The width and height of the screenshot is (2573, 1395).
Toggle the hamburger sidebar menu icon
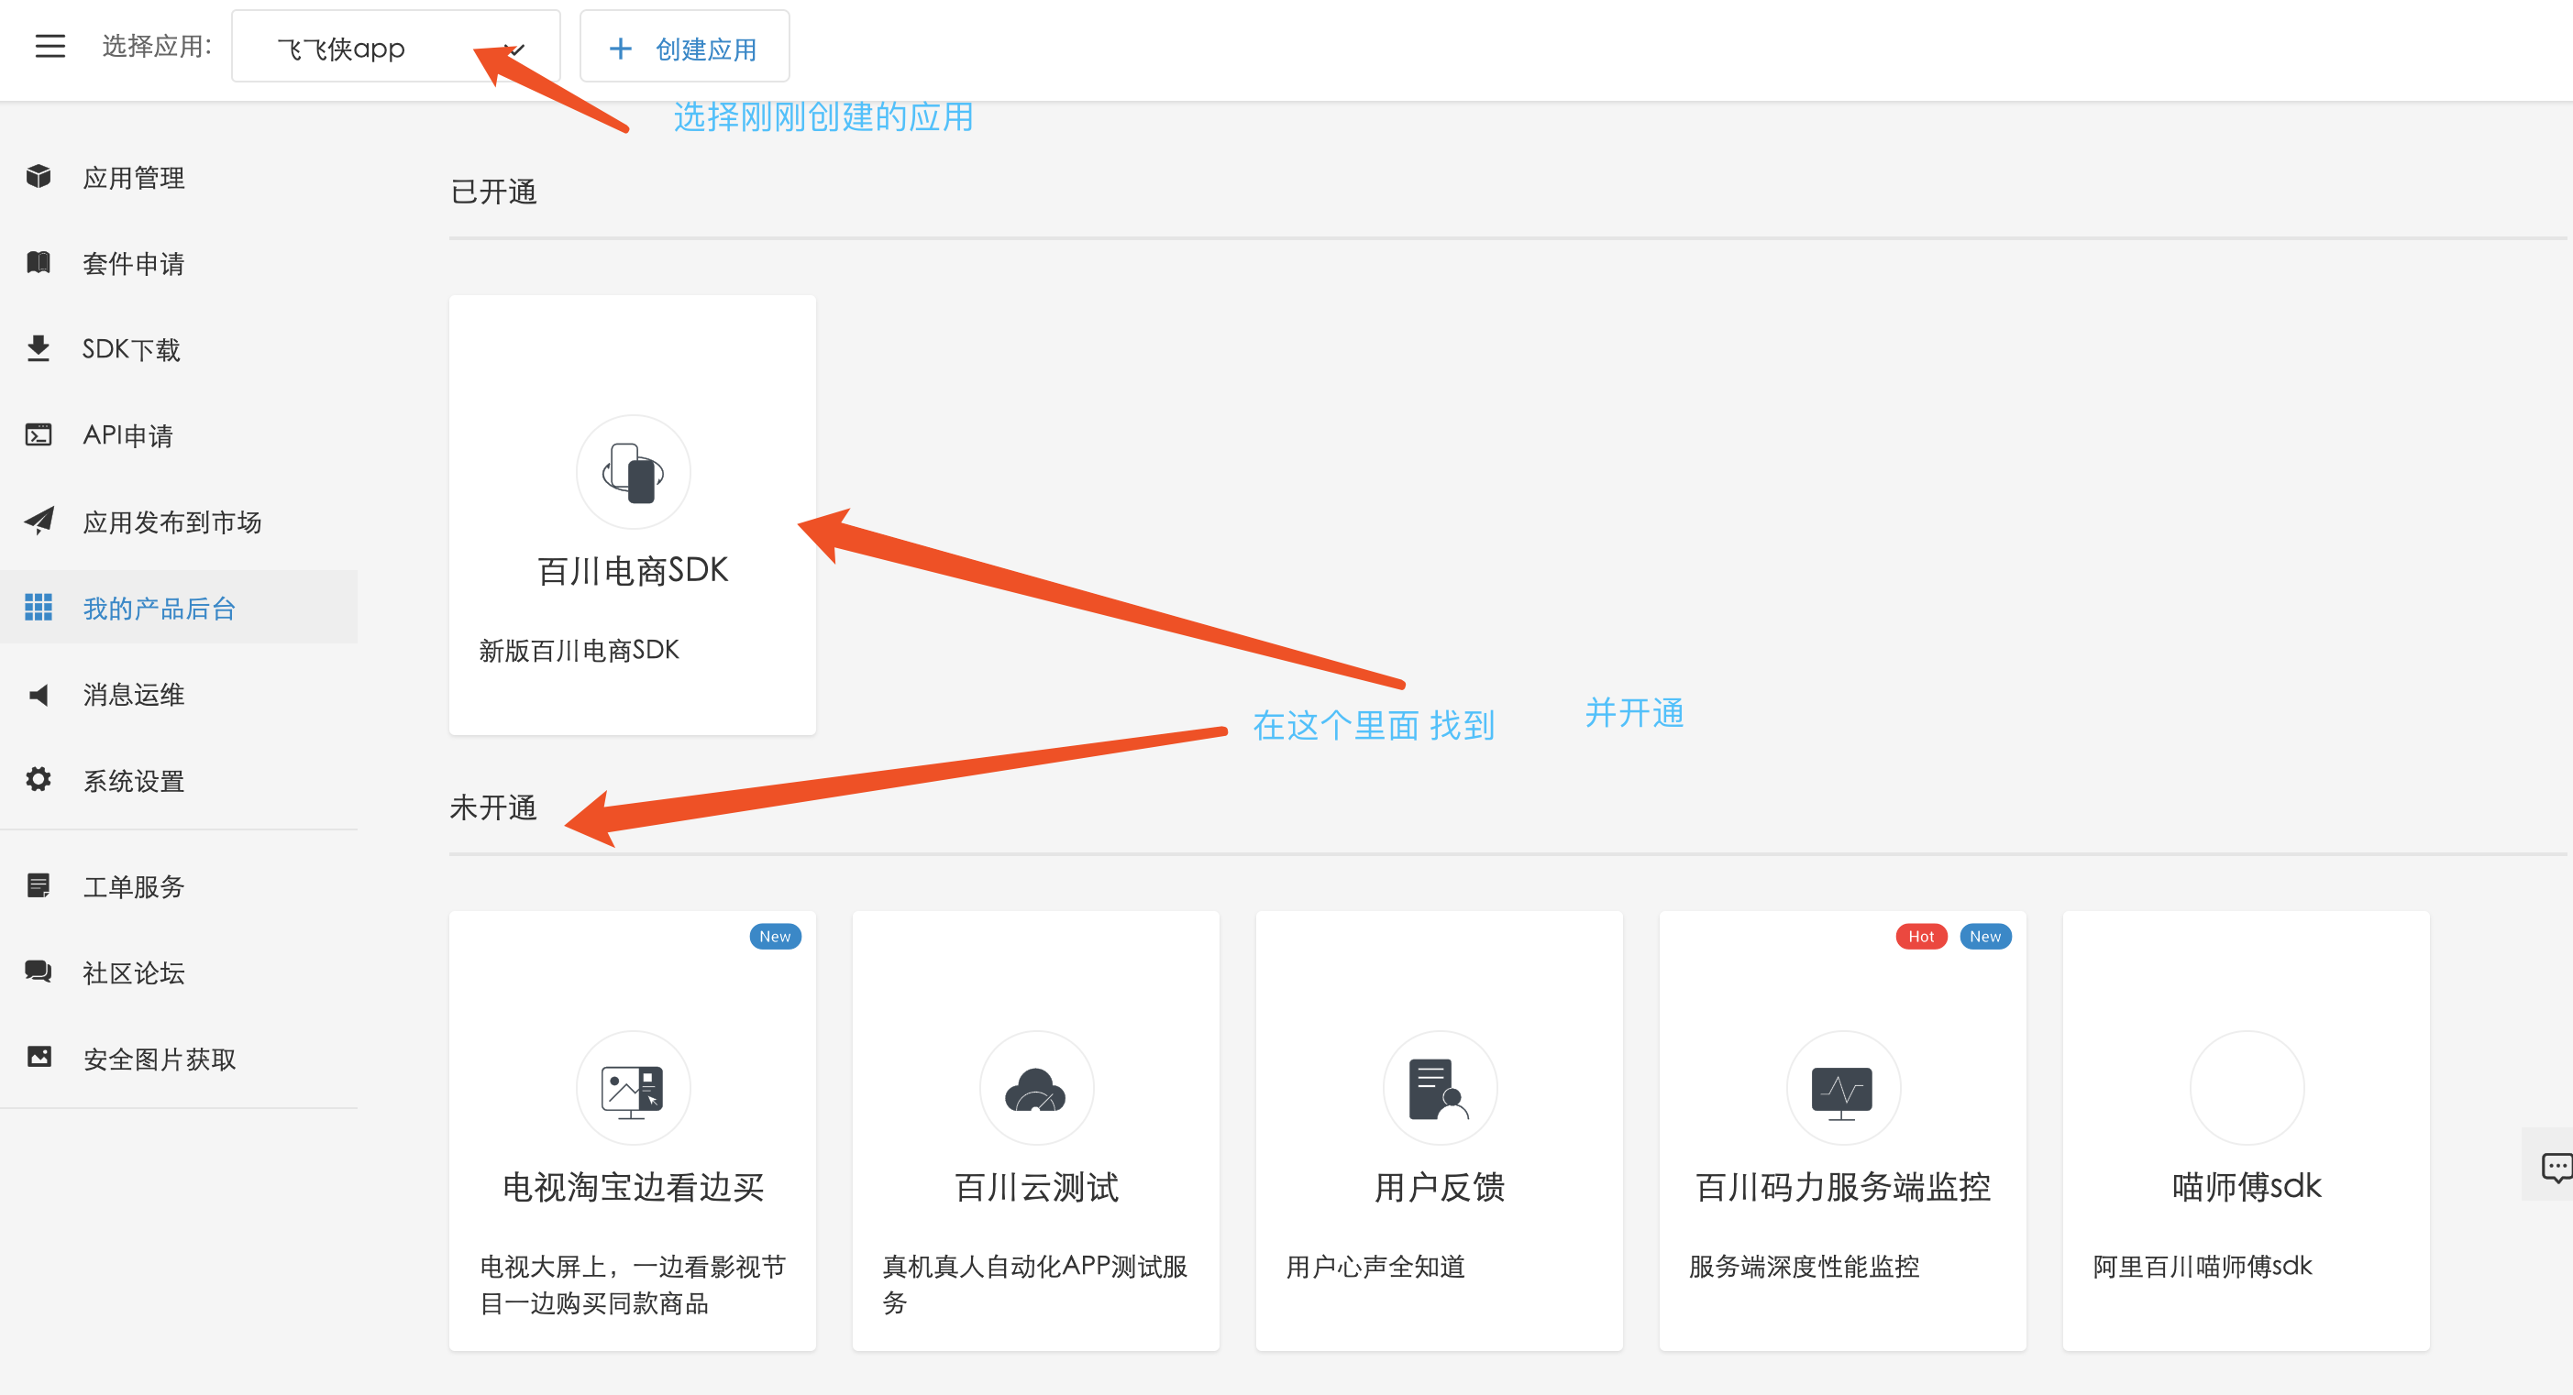50,46
